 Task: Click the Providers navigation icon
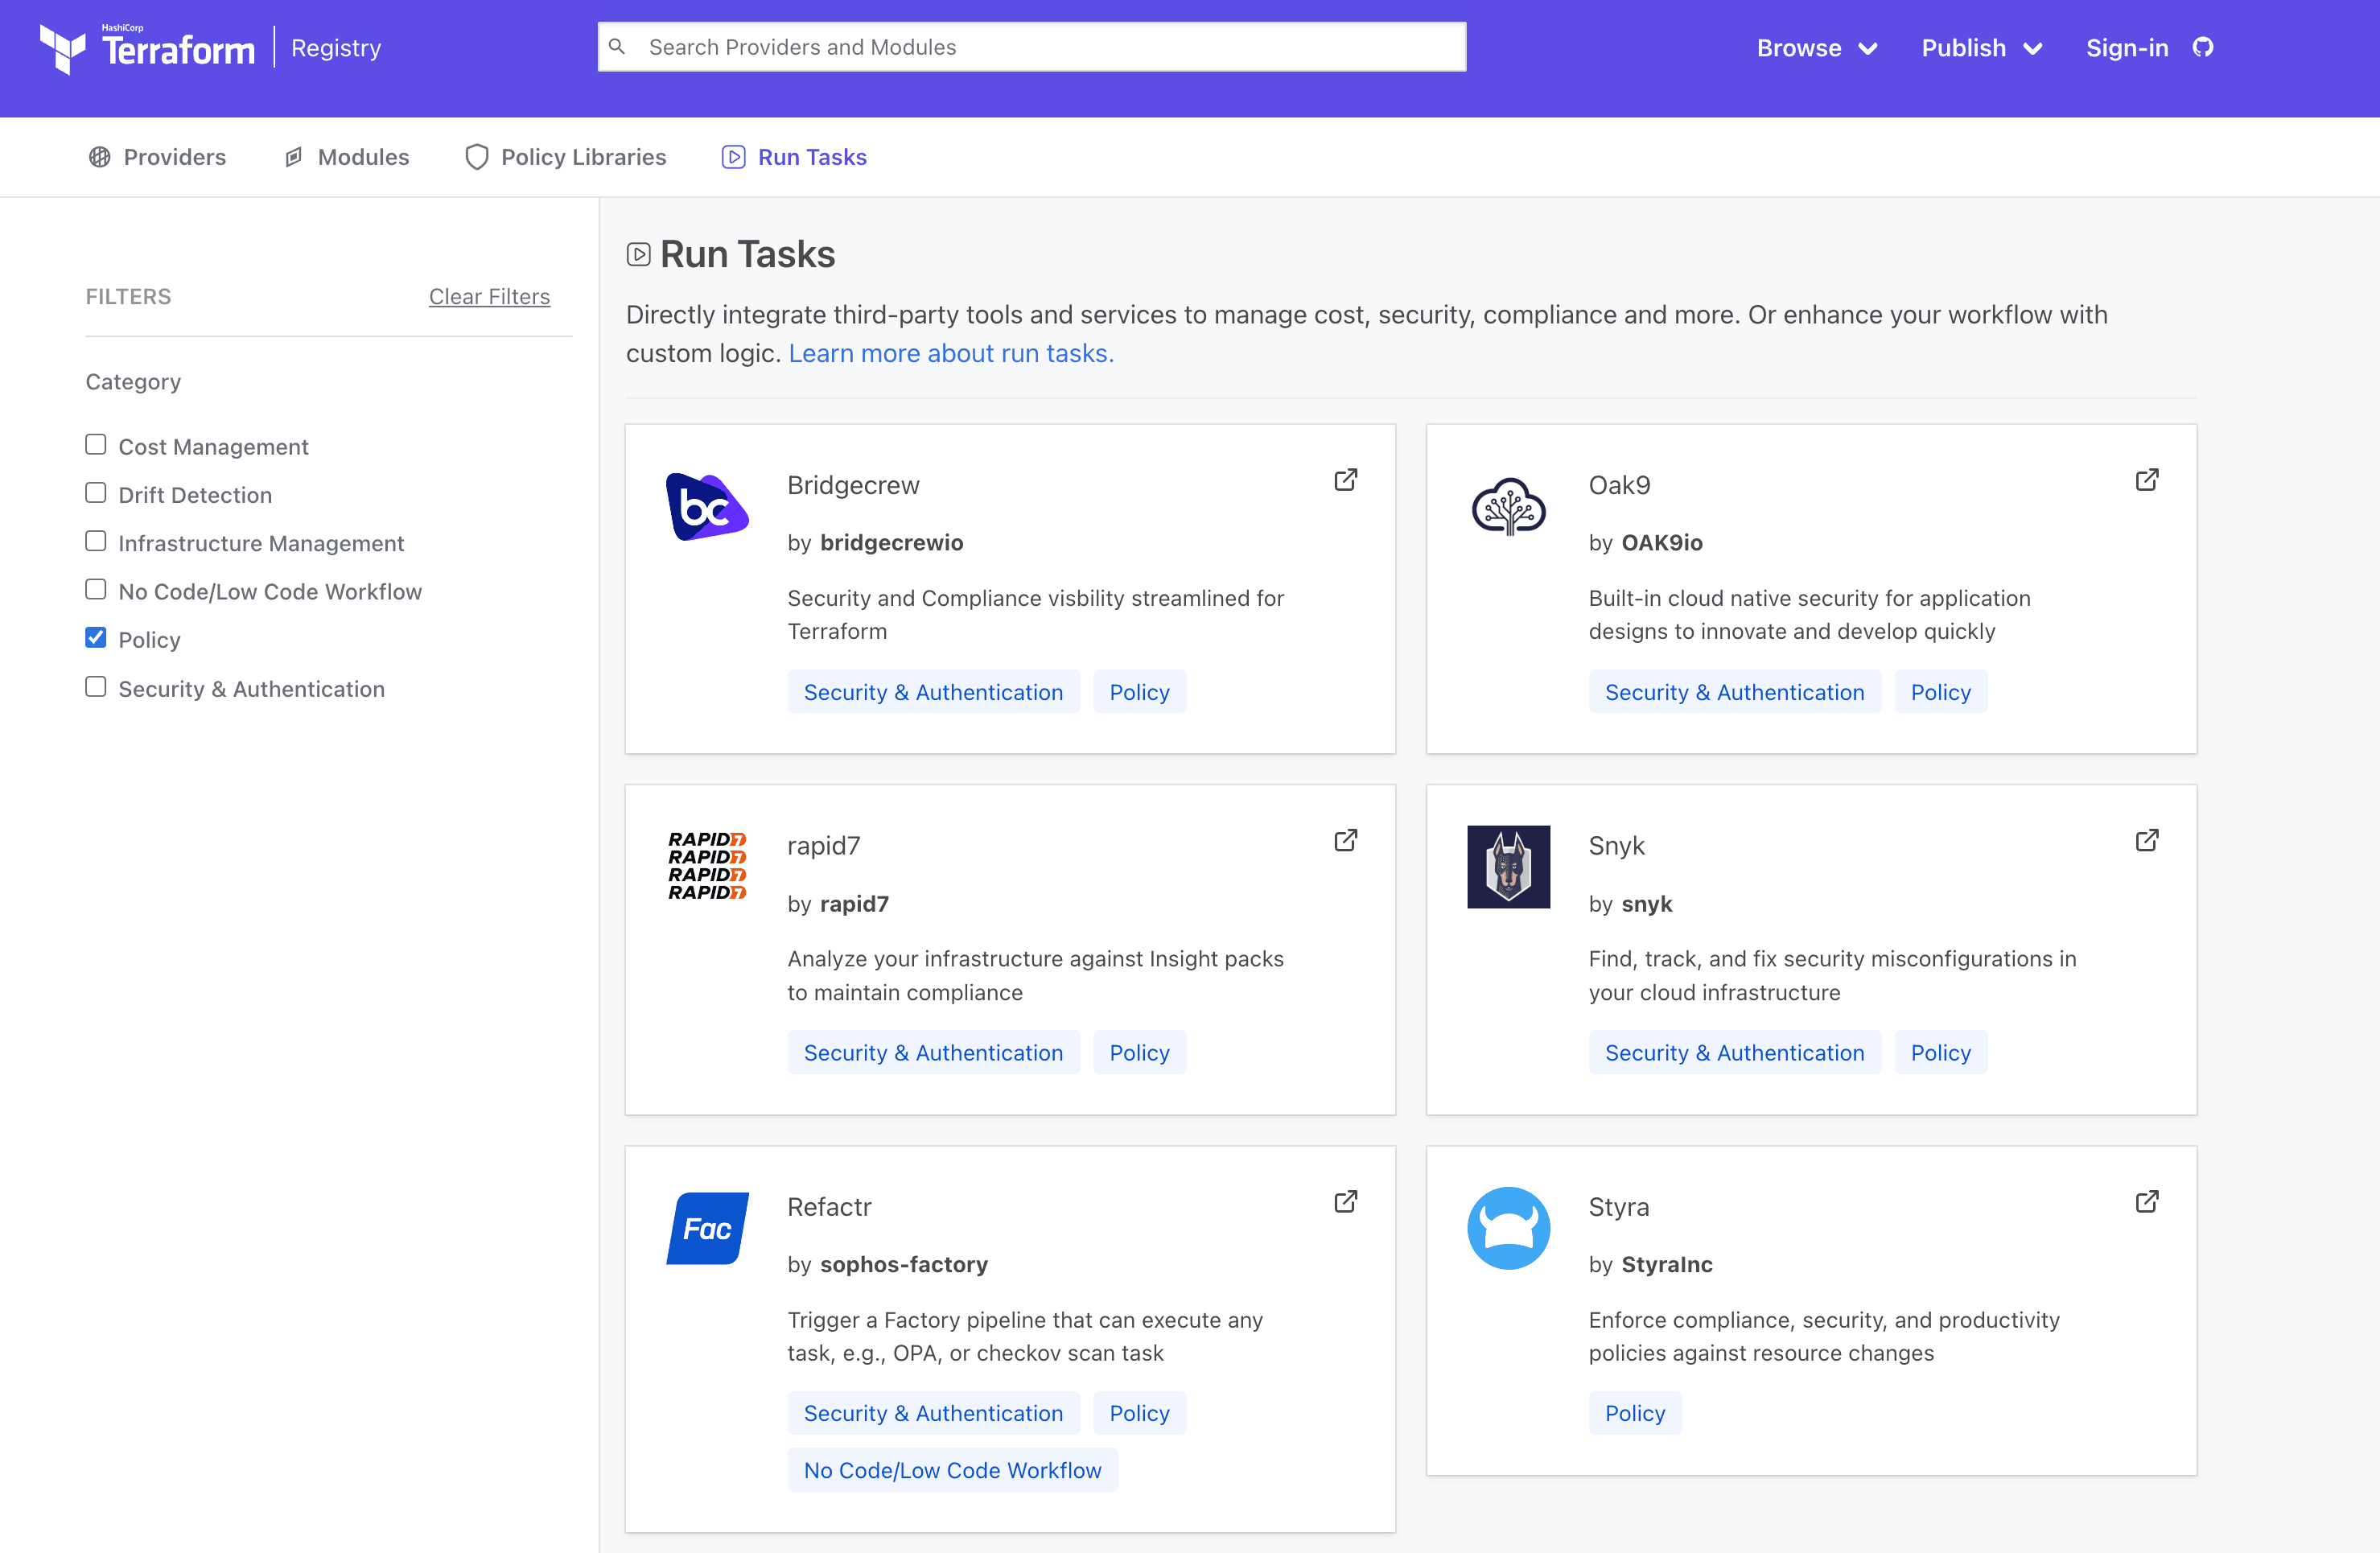tap(99, 156)
